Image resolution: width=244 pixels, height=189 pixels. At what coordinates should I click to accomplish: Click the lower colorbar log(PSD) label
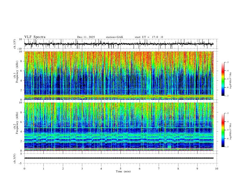231,131
